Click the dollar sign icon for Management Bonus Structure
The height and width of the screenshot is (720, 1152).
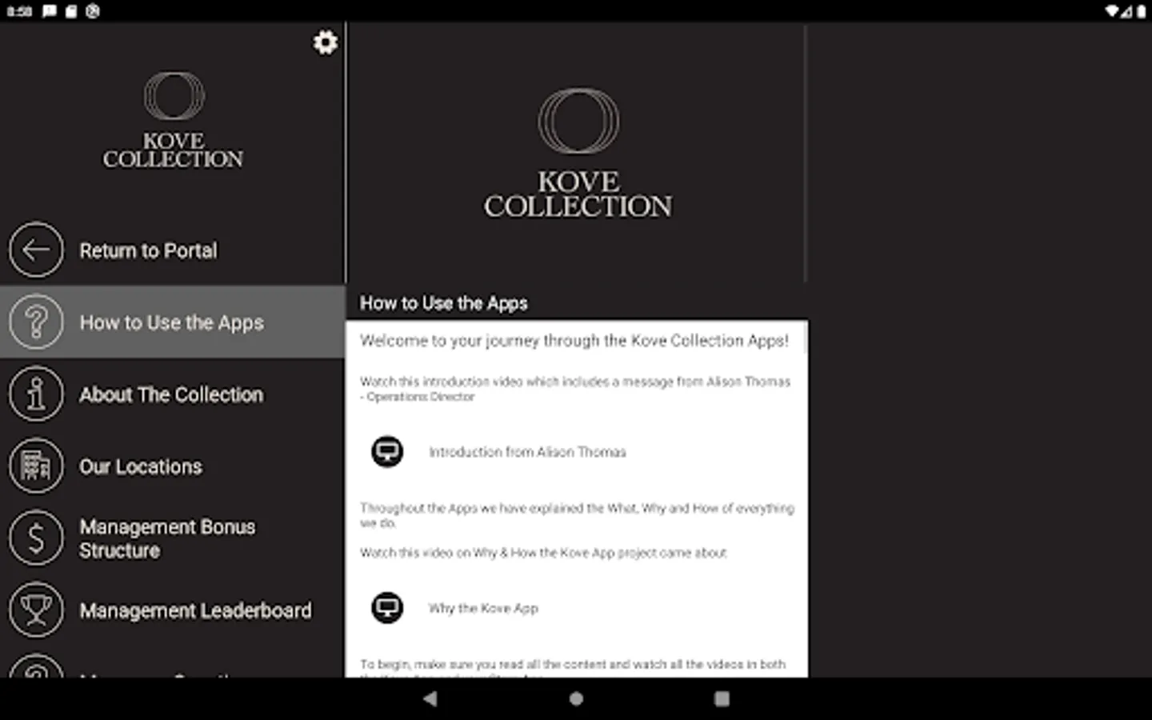[x=36, y=538]
